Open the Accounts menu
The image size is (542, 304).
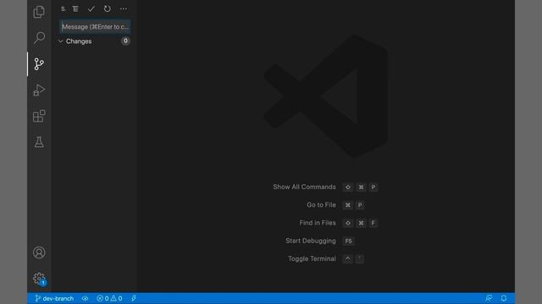pyautogui.click(x=39, y=252)
